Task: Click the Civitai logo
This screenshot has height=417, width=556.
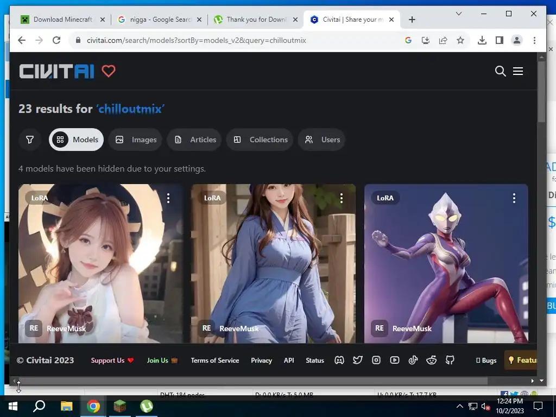Action: tap(56, 71)
